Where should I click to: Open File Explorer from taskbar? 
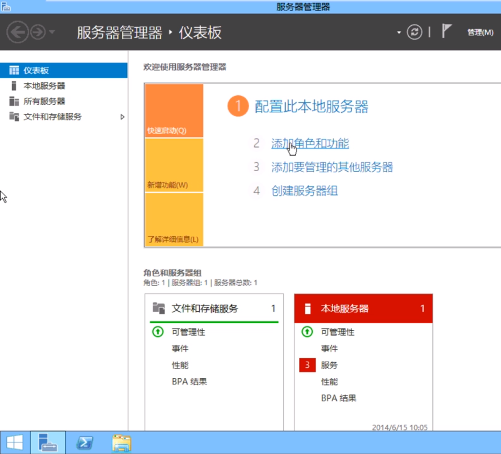click(x=121, y=443)
